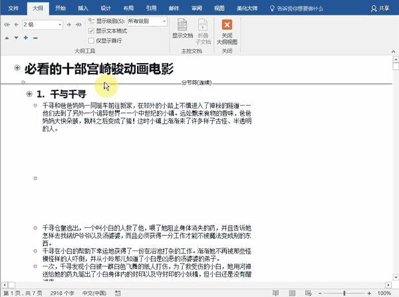This screenshot has width=399, height=297.
Task: Collapse the 必看的十部宫崎骏动画电影 title using its plus marker
Action: pyautogui.click(x=17, y=68)
